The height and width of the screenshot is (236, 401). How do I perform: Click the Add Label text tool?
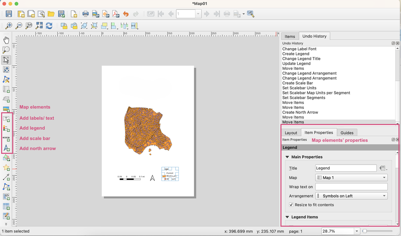pyautogui.click(x=6, y=118)
